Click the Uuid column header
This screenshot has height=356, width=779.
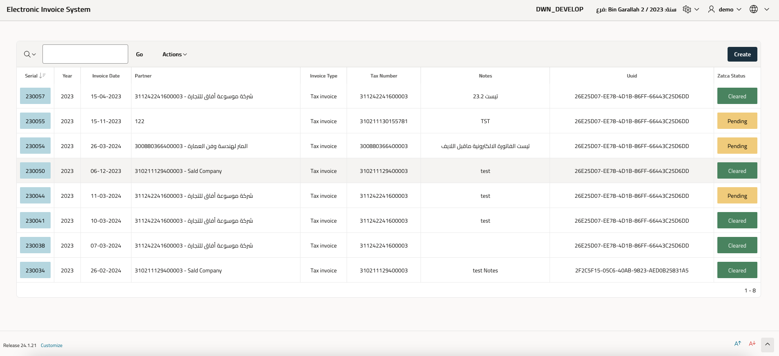pos(632,76)
